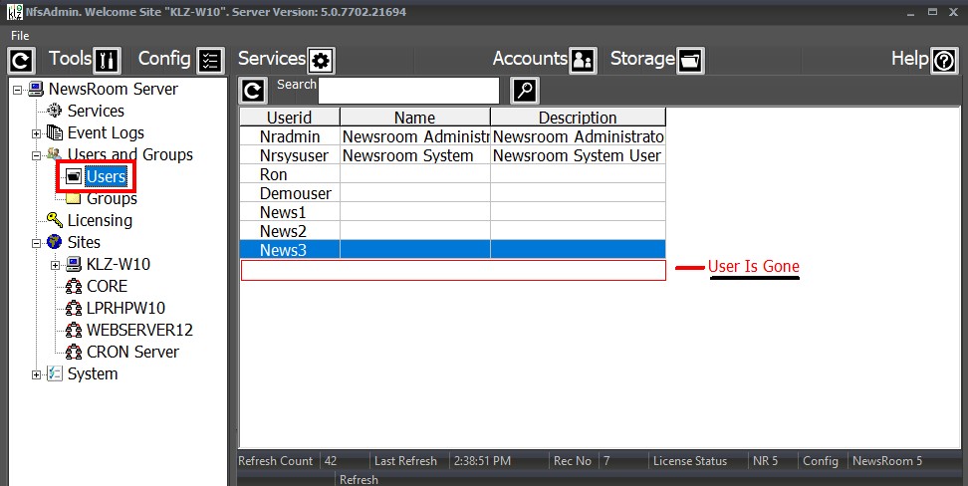Select the Nrsysuser user row
Screen dimensions: 968x486
452,155
